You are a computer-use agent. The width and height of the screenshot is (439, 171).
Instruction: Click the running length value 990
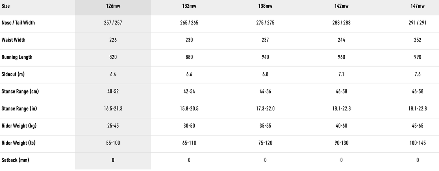417,57
